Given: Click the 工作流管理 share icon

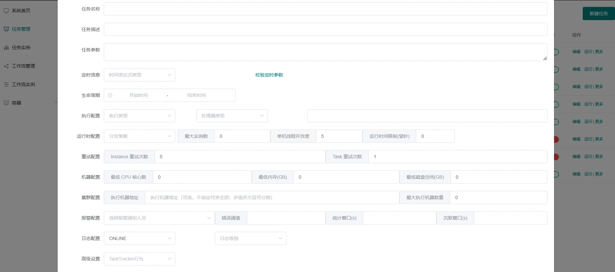Looking at the screenshot, I should point(6,66).
